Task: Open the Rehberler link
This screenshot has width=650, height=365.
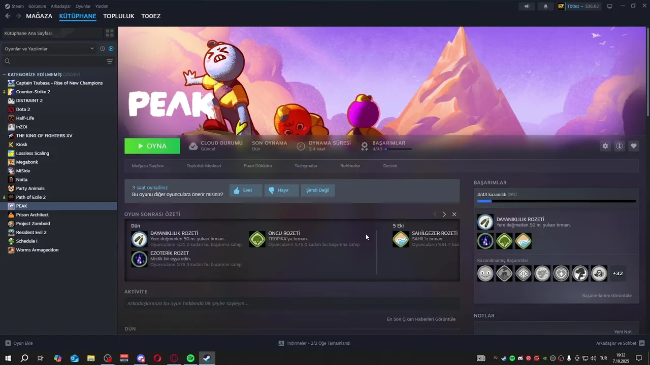Action: click(x=350, y=166)
